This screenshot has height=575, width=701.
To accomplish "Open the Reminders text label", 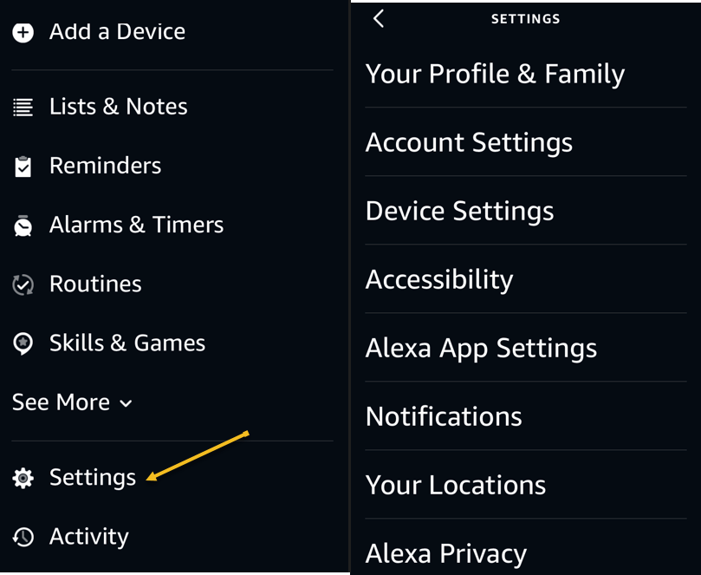I will tap(105, 166).
